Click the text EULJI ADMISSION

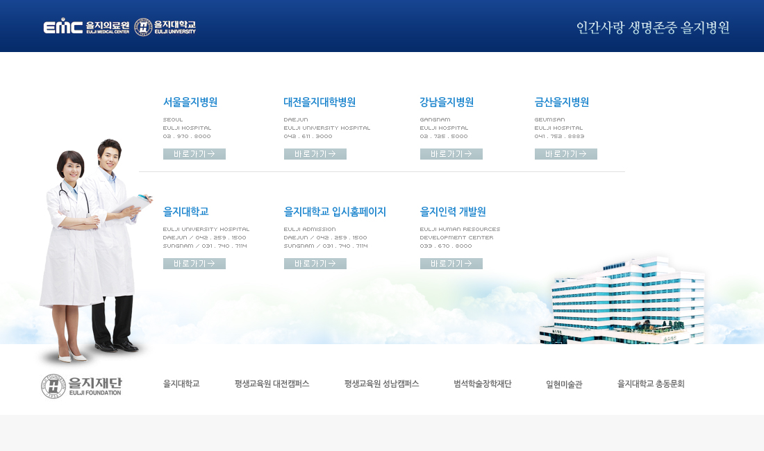point(310,229)
